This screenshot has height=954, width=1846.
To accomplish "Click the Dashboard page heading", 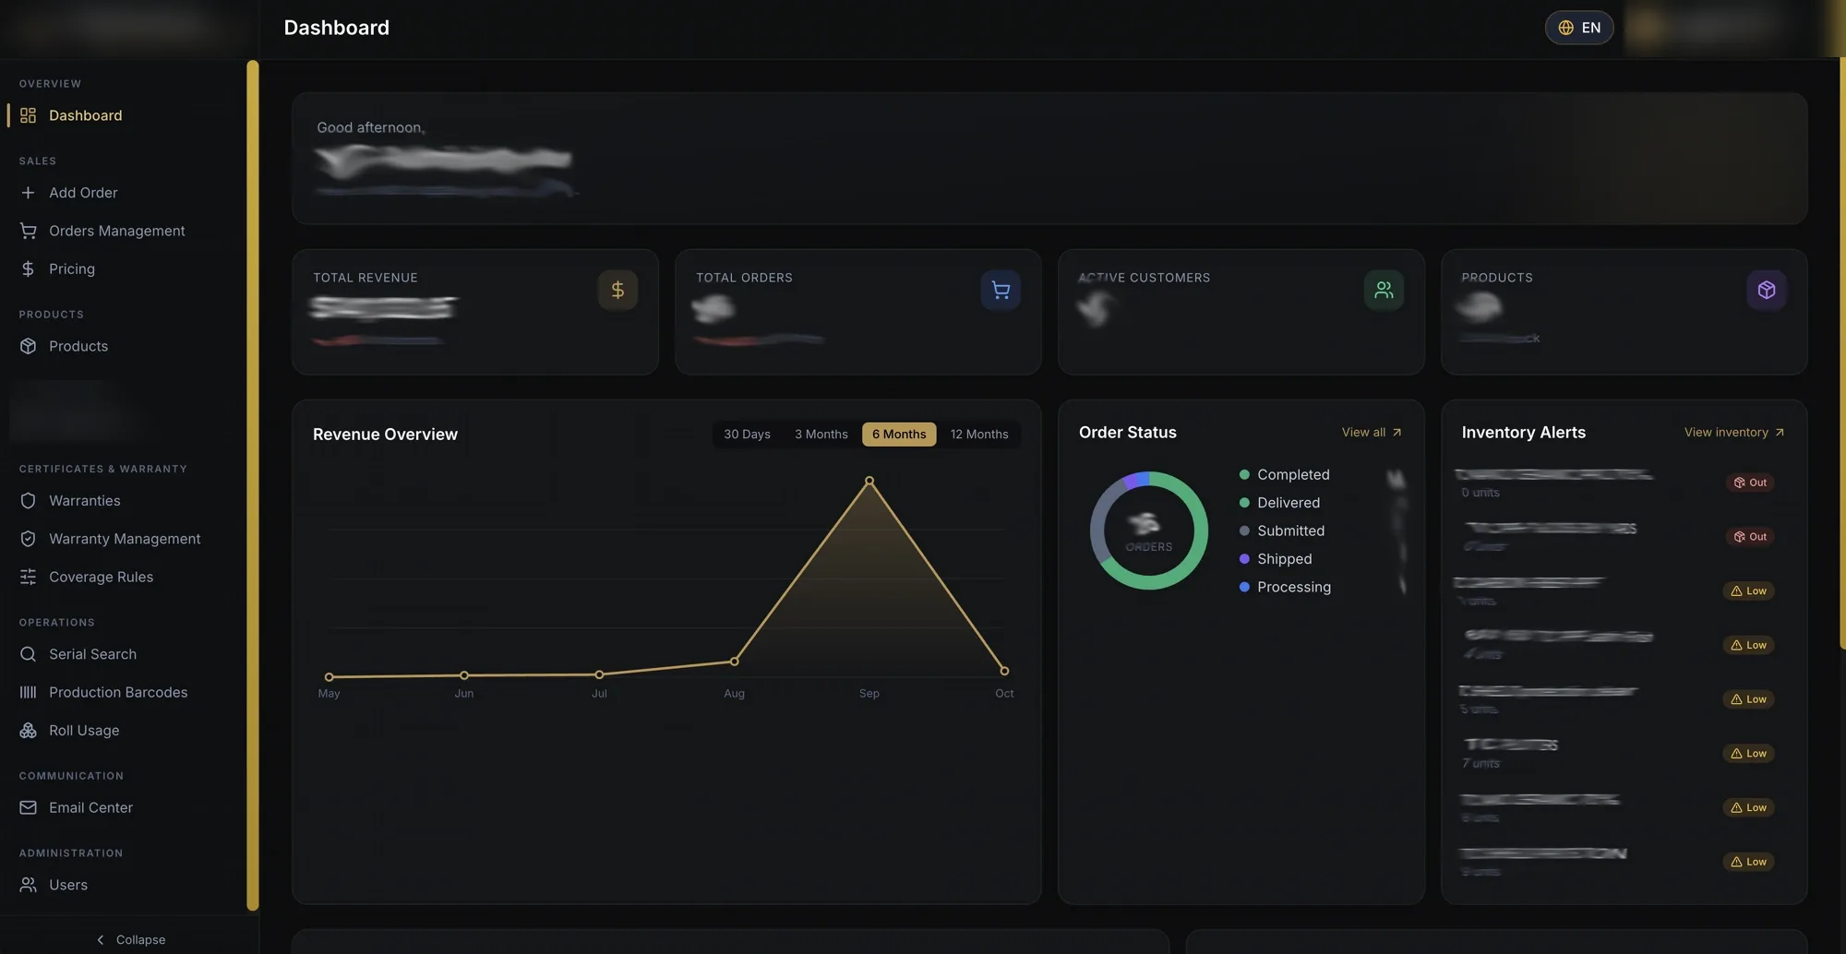I will [x=337, y=28].
